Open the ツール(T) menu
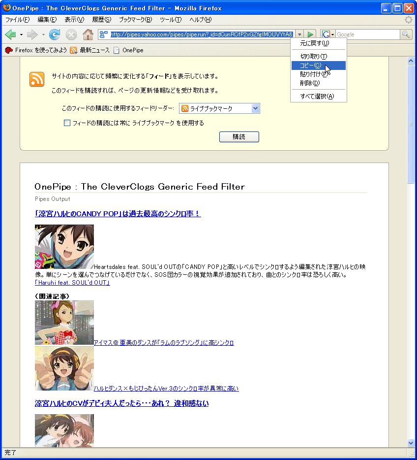The height and width of the screenshot is (460, 417). point(171,20)
